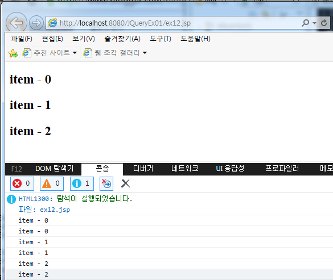Click the Internet Explorer page icon in the address bar
The image size is (333, 280).
click(52, 23)
